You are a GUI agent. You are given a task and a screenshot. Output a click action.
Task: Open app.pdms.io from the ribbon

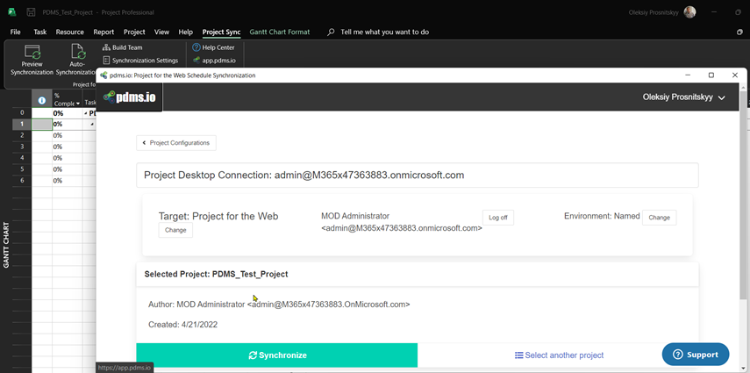point(213,61)
